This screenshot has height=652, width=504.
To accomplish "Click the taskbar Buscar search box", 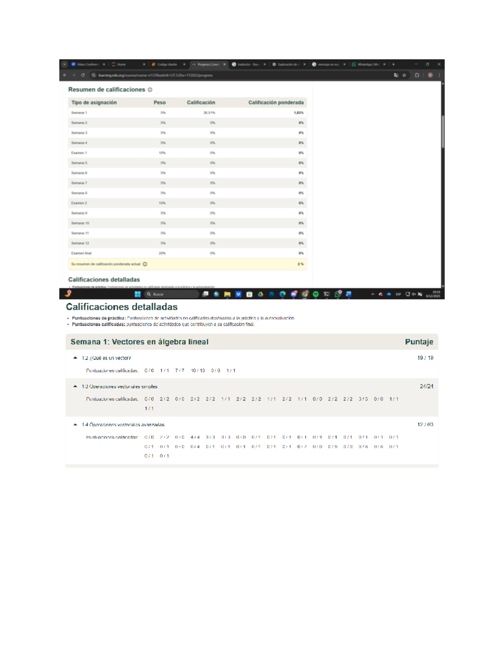I will coord(171,294).
